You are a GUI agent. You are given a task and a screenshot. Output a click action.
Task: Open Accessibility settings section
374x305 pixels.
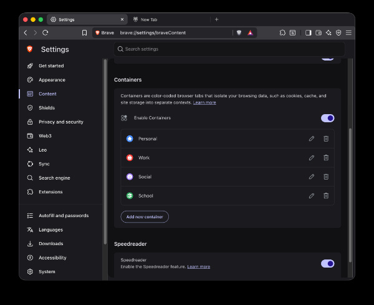point(52,258)
